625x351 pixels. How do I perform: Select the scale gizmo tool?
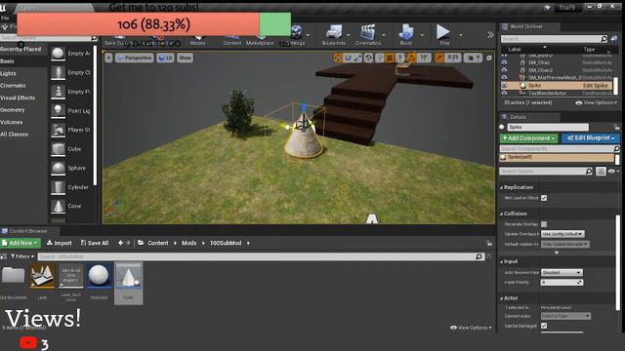357,58
